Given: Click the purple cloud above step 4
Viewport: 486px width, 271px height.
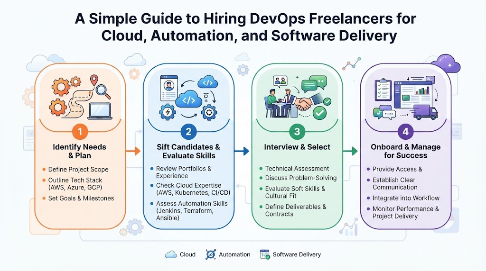Looking at the screenshot, I should [x=446, y=63].
